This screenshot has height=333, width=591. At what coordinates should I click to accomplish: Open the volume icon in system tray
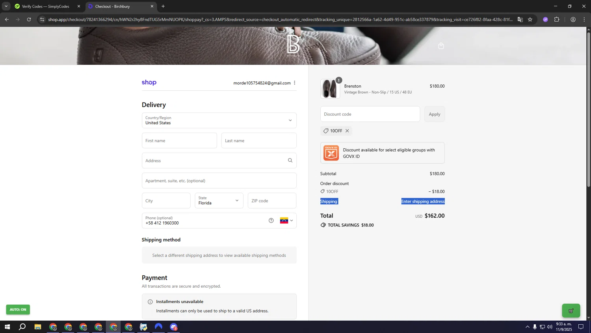550,327
